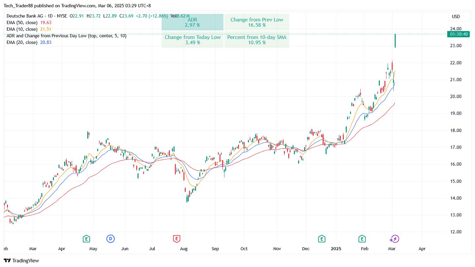This screenshot has width=475, height=267.
Task: Click the Percent from 10-day SMA cell
Action: pyautogui.click(x=257, y=40)
